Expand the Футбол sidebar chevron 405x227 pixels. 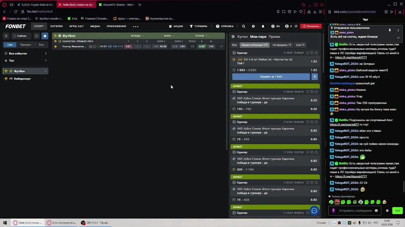pyautogui.click(x=45, y=71)
